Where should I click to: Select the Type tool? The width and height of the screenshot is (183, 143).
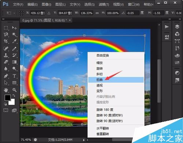(14, 76)
